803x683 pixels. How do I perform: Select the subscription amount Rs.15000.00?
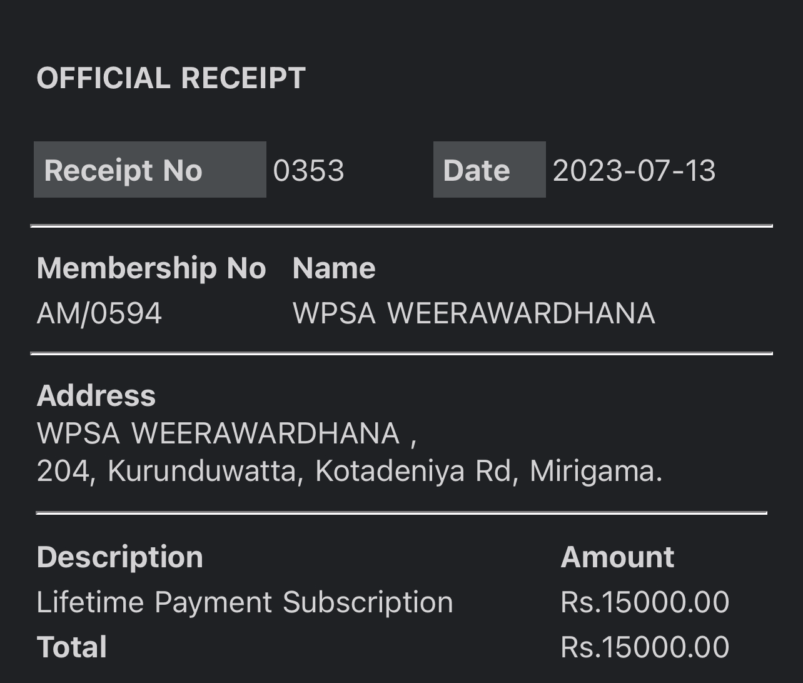click(x=645, y=602)
